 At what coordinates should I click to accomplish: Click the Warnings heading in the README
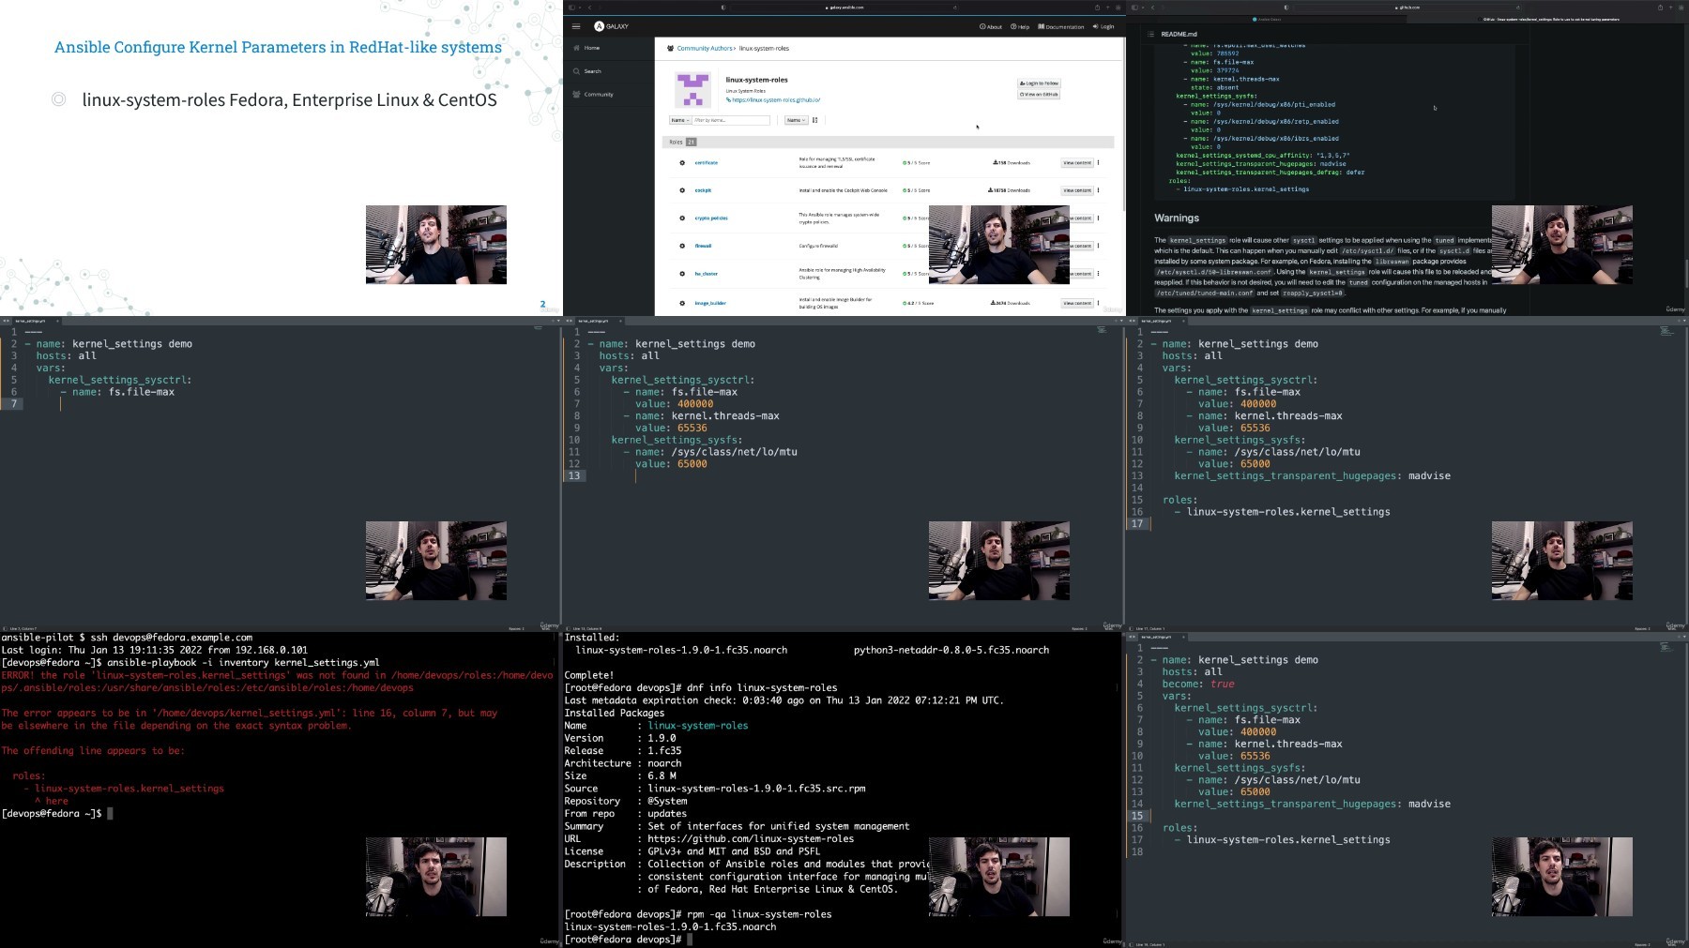point(1177,218)
